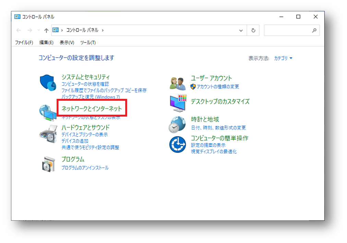
Task: Click in the Control Panel search box
Action: point(292,30)
